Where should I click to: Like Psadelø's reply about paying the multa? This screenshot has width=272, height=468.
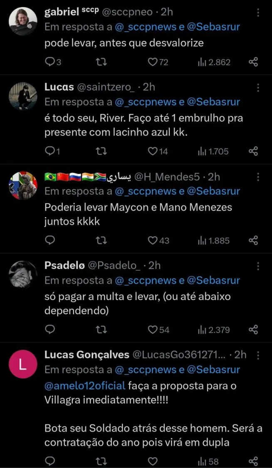[x=152, y=330]
